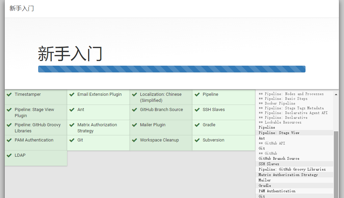The image size is (344, 198).
Task: Click log entry Docker Pipeline
Action: 277,104
